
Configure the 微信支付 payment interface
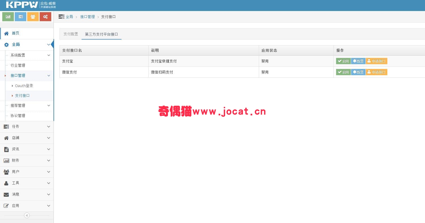(358, 72)
